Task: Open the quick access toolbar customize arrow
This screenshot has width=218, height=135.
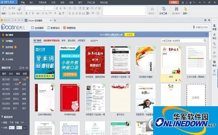Action: (22, 21)
